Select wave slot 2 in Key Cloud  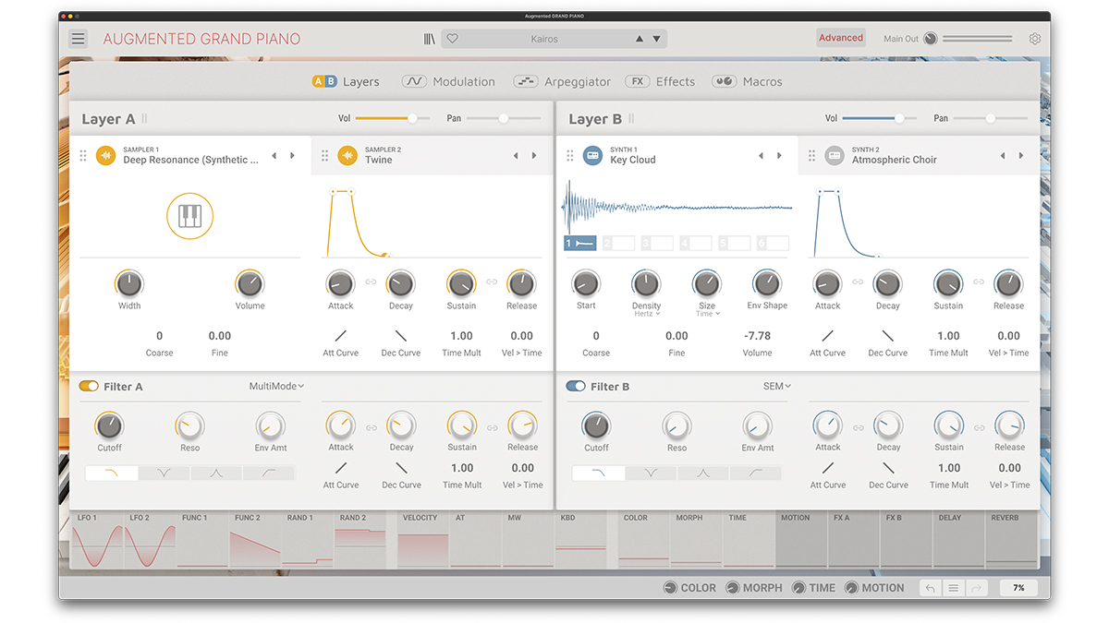[x=619, y=244]
